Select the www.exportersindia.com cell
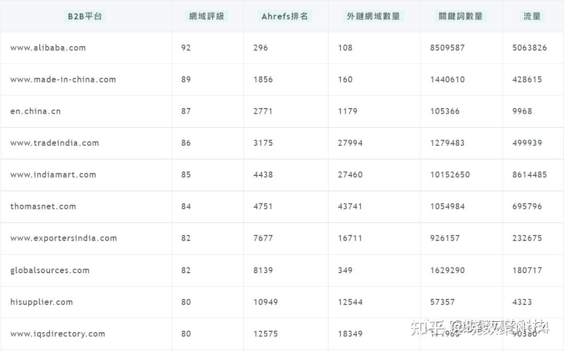The width and height of the screenshot is (564, 351). pos(63,238)
